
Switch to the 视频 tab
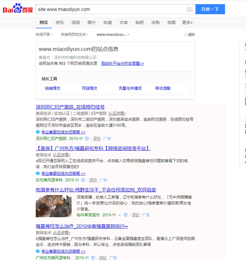pyautogui.click(x=76, y=22)
